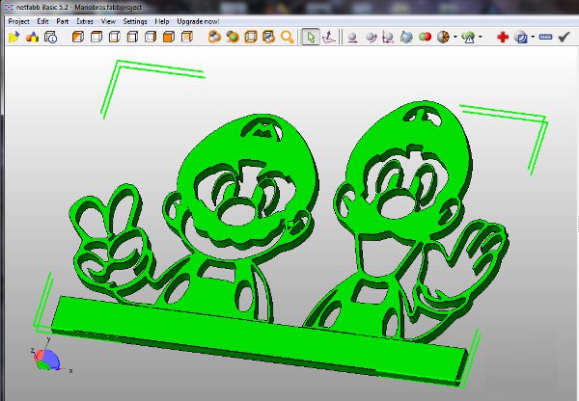The image size is (579, 401).
Task: Select the fifth cube view icon
Action: [151, 37]
